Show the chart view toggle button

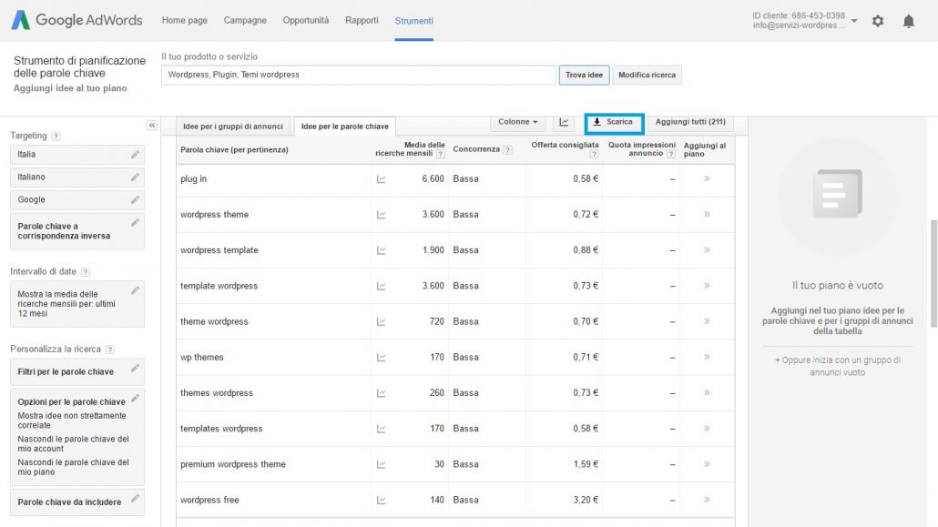click(x=564, y=122)
